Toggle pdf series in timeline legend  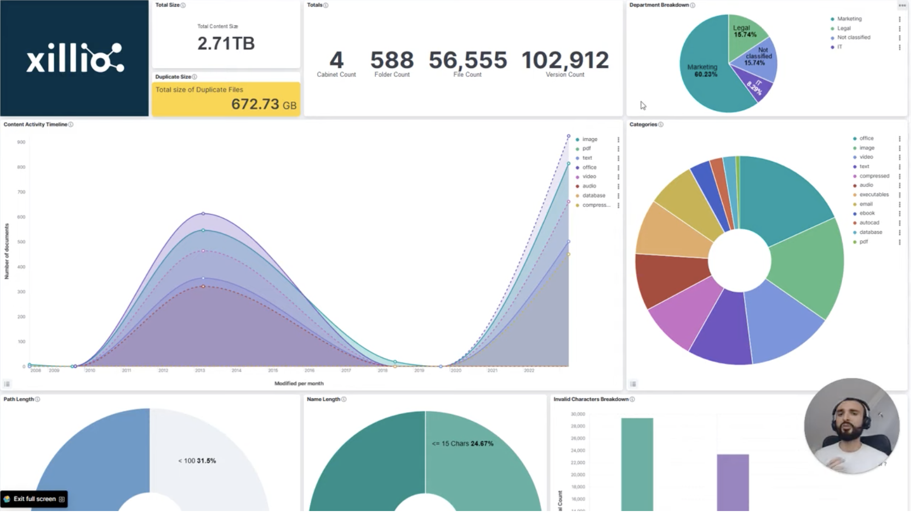[586, 149]
